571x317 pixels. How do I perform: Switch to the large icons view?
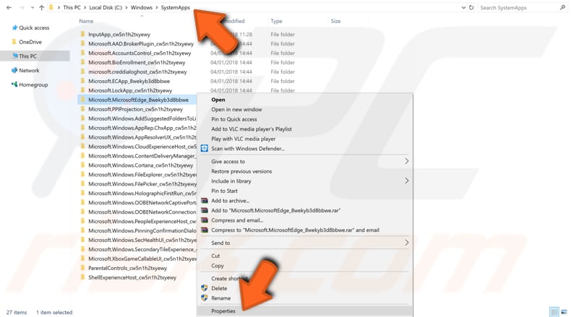564,312
